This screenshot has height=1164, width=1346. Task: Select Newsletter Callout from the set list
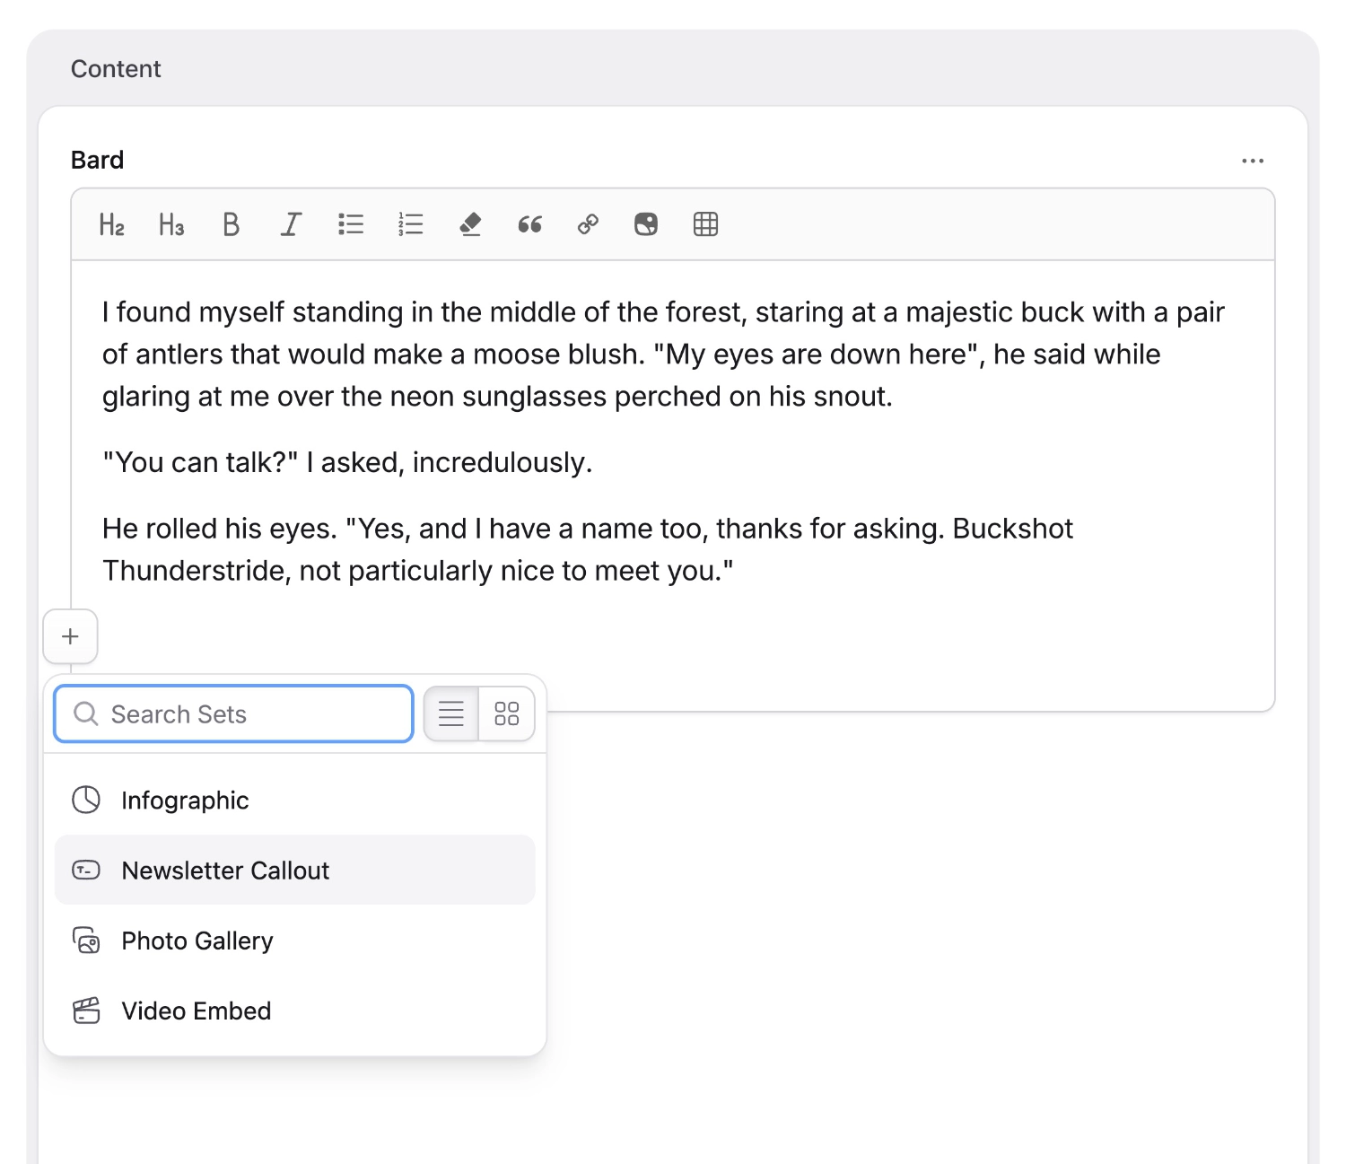click(225, 870)
